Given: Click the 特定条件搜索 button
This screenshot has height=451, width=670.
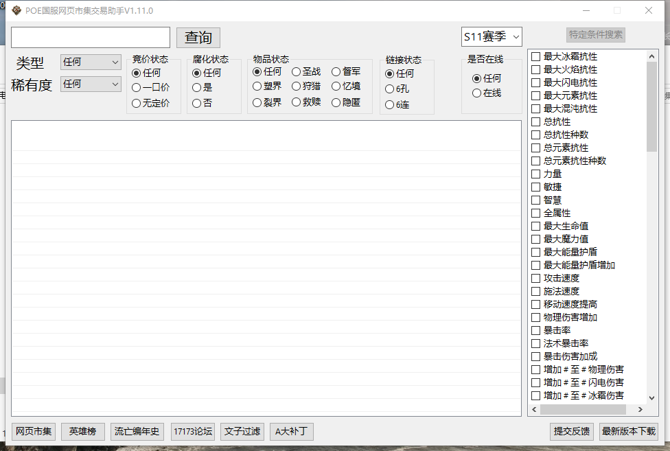Looking at the screenshot, I should click(596, 34).
